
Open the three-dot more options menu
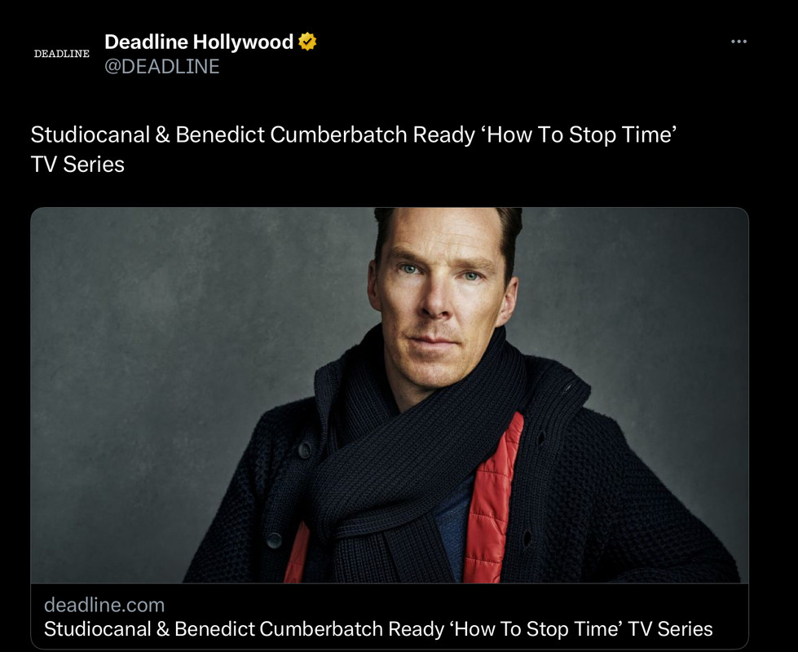(x=738, y=42)
